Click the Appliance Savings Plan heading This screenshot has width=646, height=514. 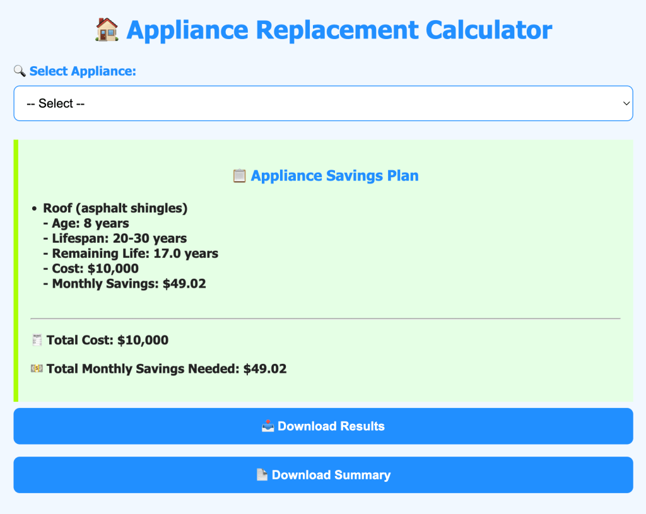coord(334,175)
